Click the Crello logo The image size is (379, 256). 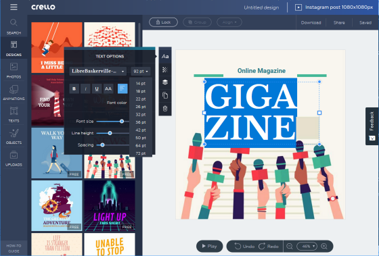tap(43, 7)
